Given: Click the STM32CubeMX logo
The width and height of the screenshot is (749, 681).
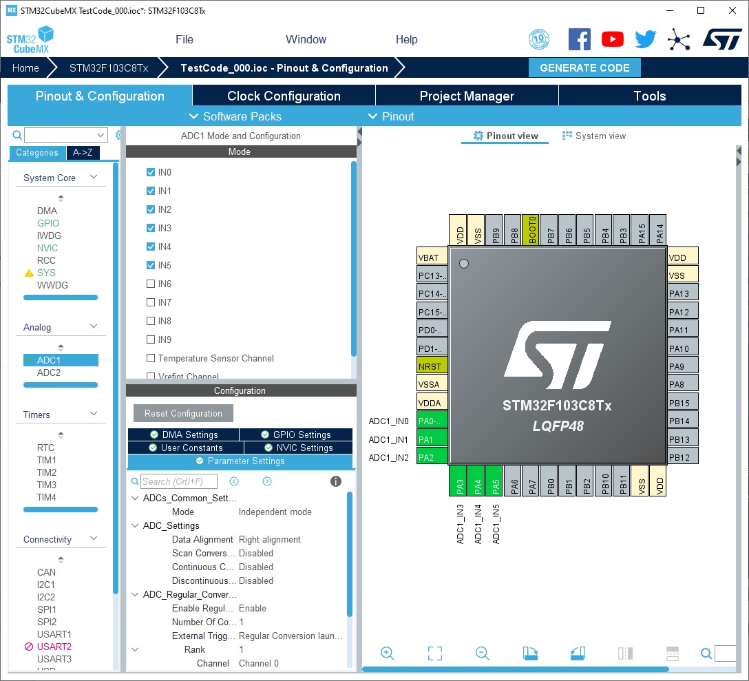Looking at the screenshot, I should pyautogui.click(x=30, y=40).
